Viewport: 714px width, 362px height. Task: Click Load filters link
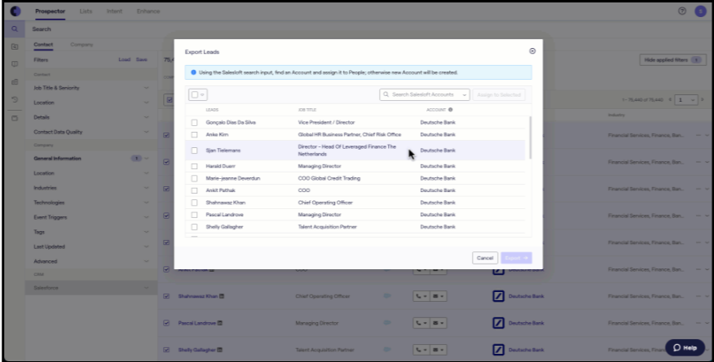125,59
